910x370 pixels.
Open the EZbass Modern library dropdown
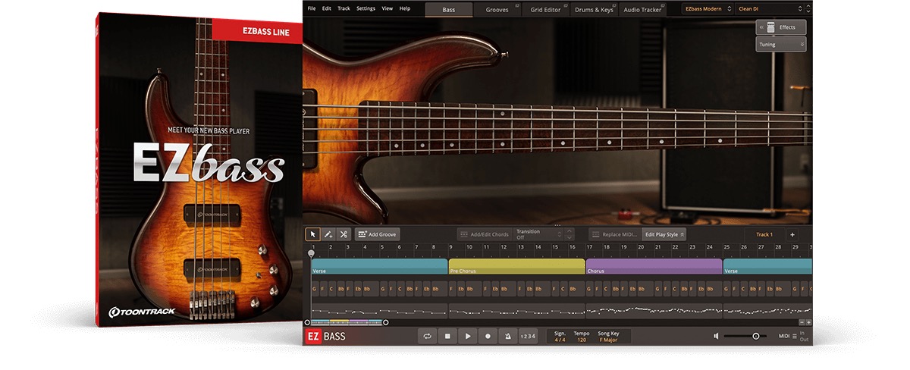(x=707, y=9)
